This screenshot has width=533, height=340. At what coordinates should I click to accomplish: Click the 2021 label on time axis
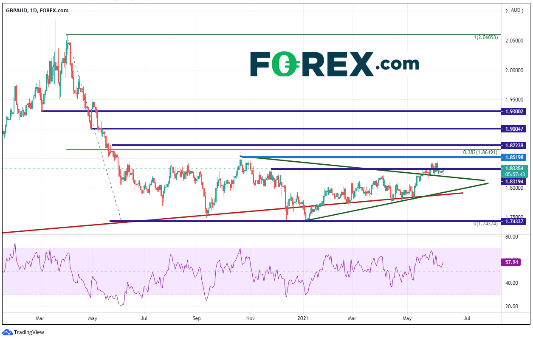pos(303,318)
